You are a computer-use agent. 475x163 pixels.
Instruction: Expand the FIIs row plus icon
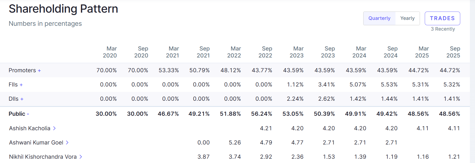pos(21,85)
